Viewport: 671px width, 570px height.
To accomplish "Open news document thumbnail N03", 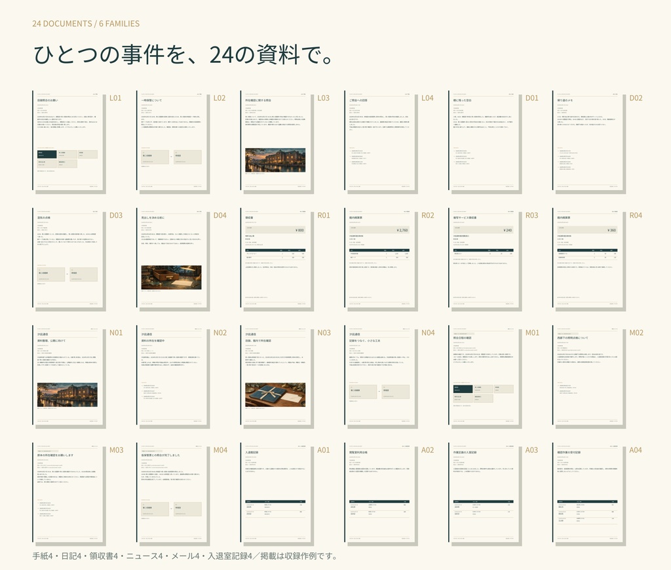I will (276, 375).
